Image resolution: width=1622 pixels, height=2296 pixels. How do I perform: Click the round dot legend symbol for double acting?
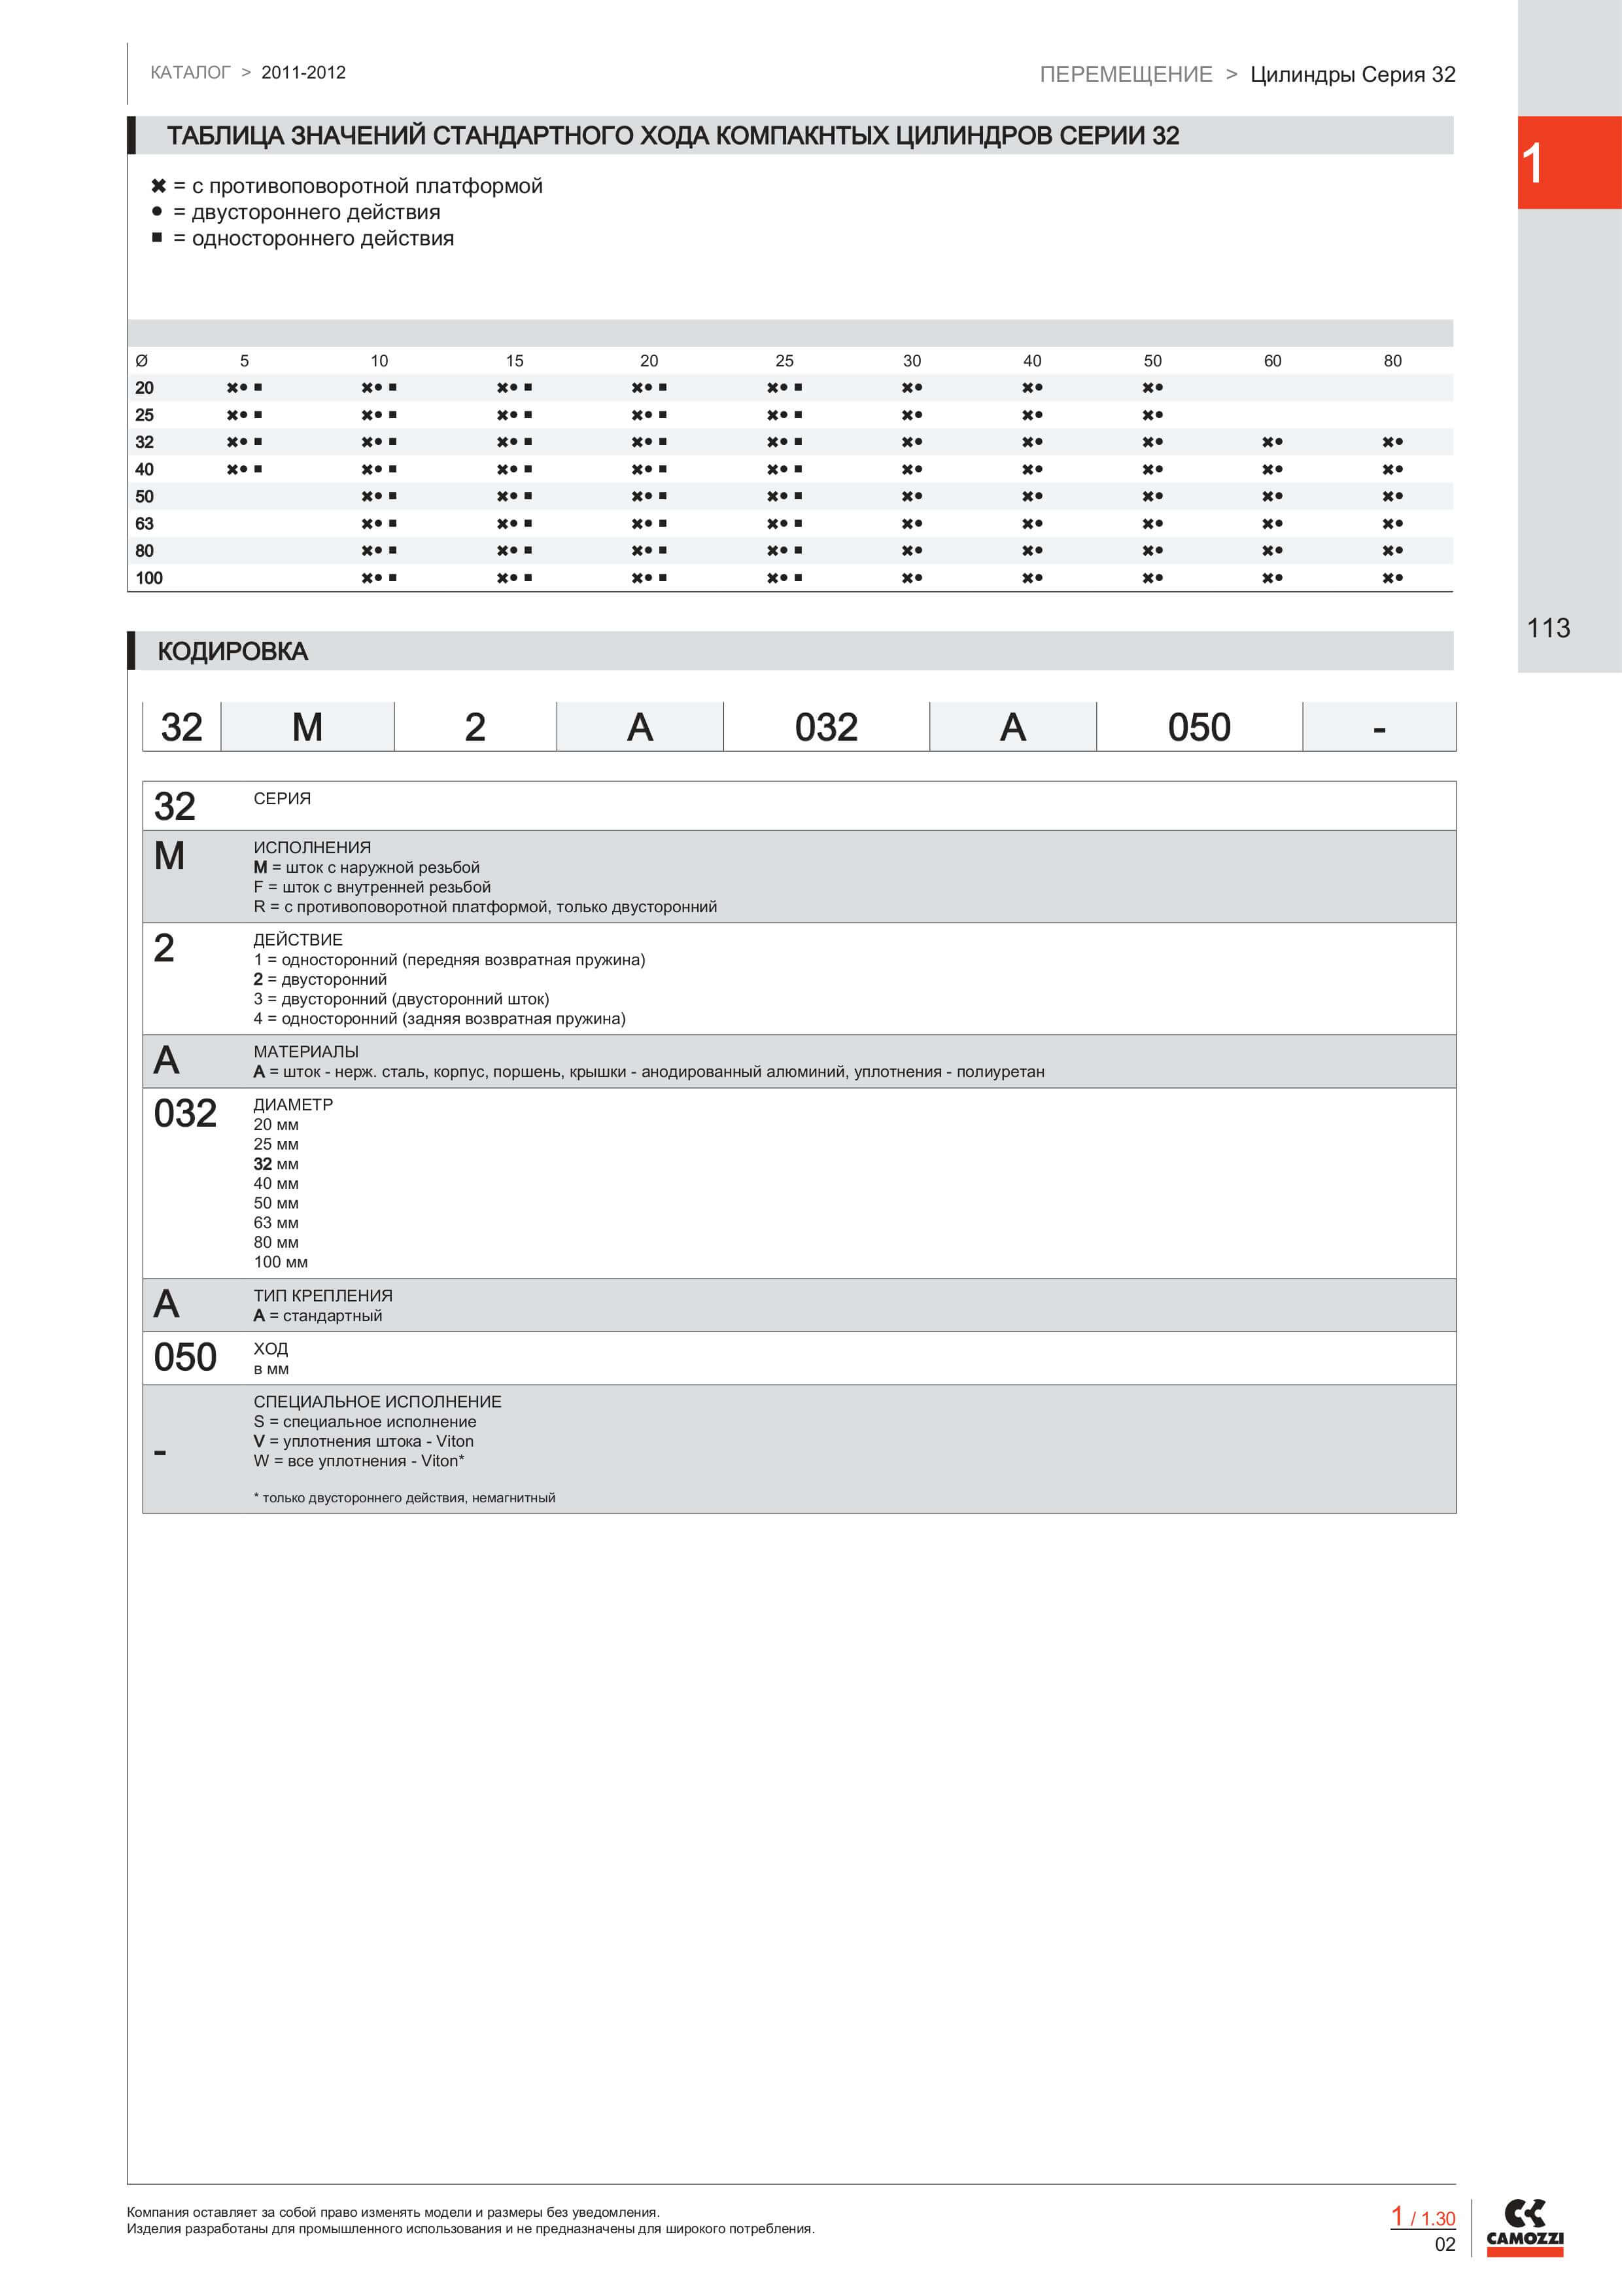click(x=157, y=212)
